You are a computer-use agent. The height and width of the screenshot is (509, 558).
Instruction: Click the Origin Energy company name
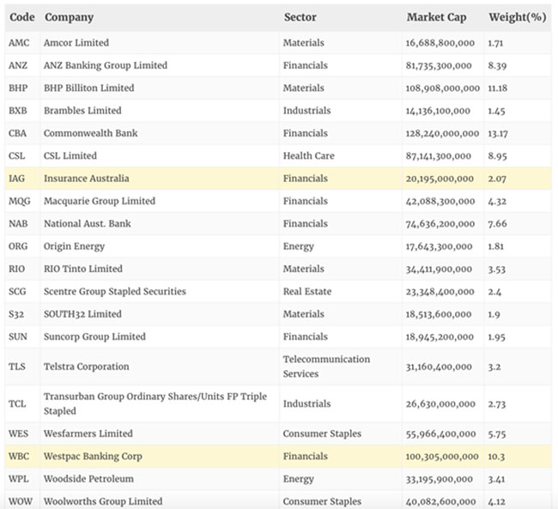pyautogui.click(x=74, y=246)
